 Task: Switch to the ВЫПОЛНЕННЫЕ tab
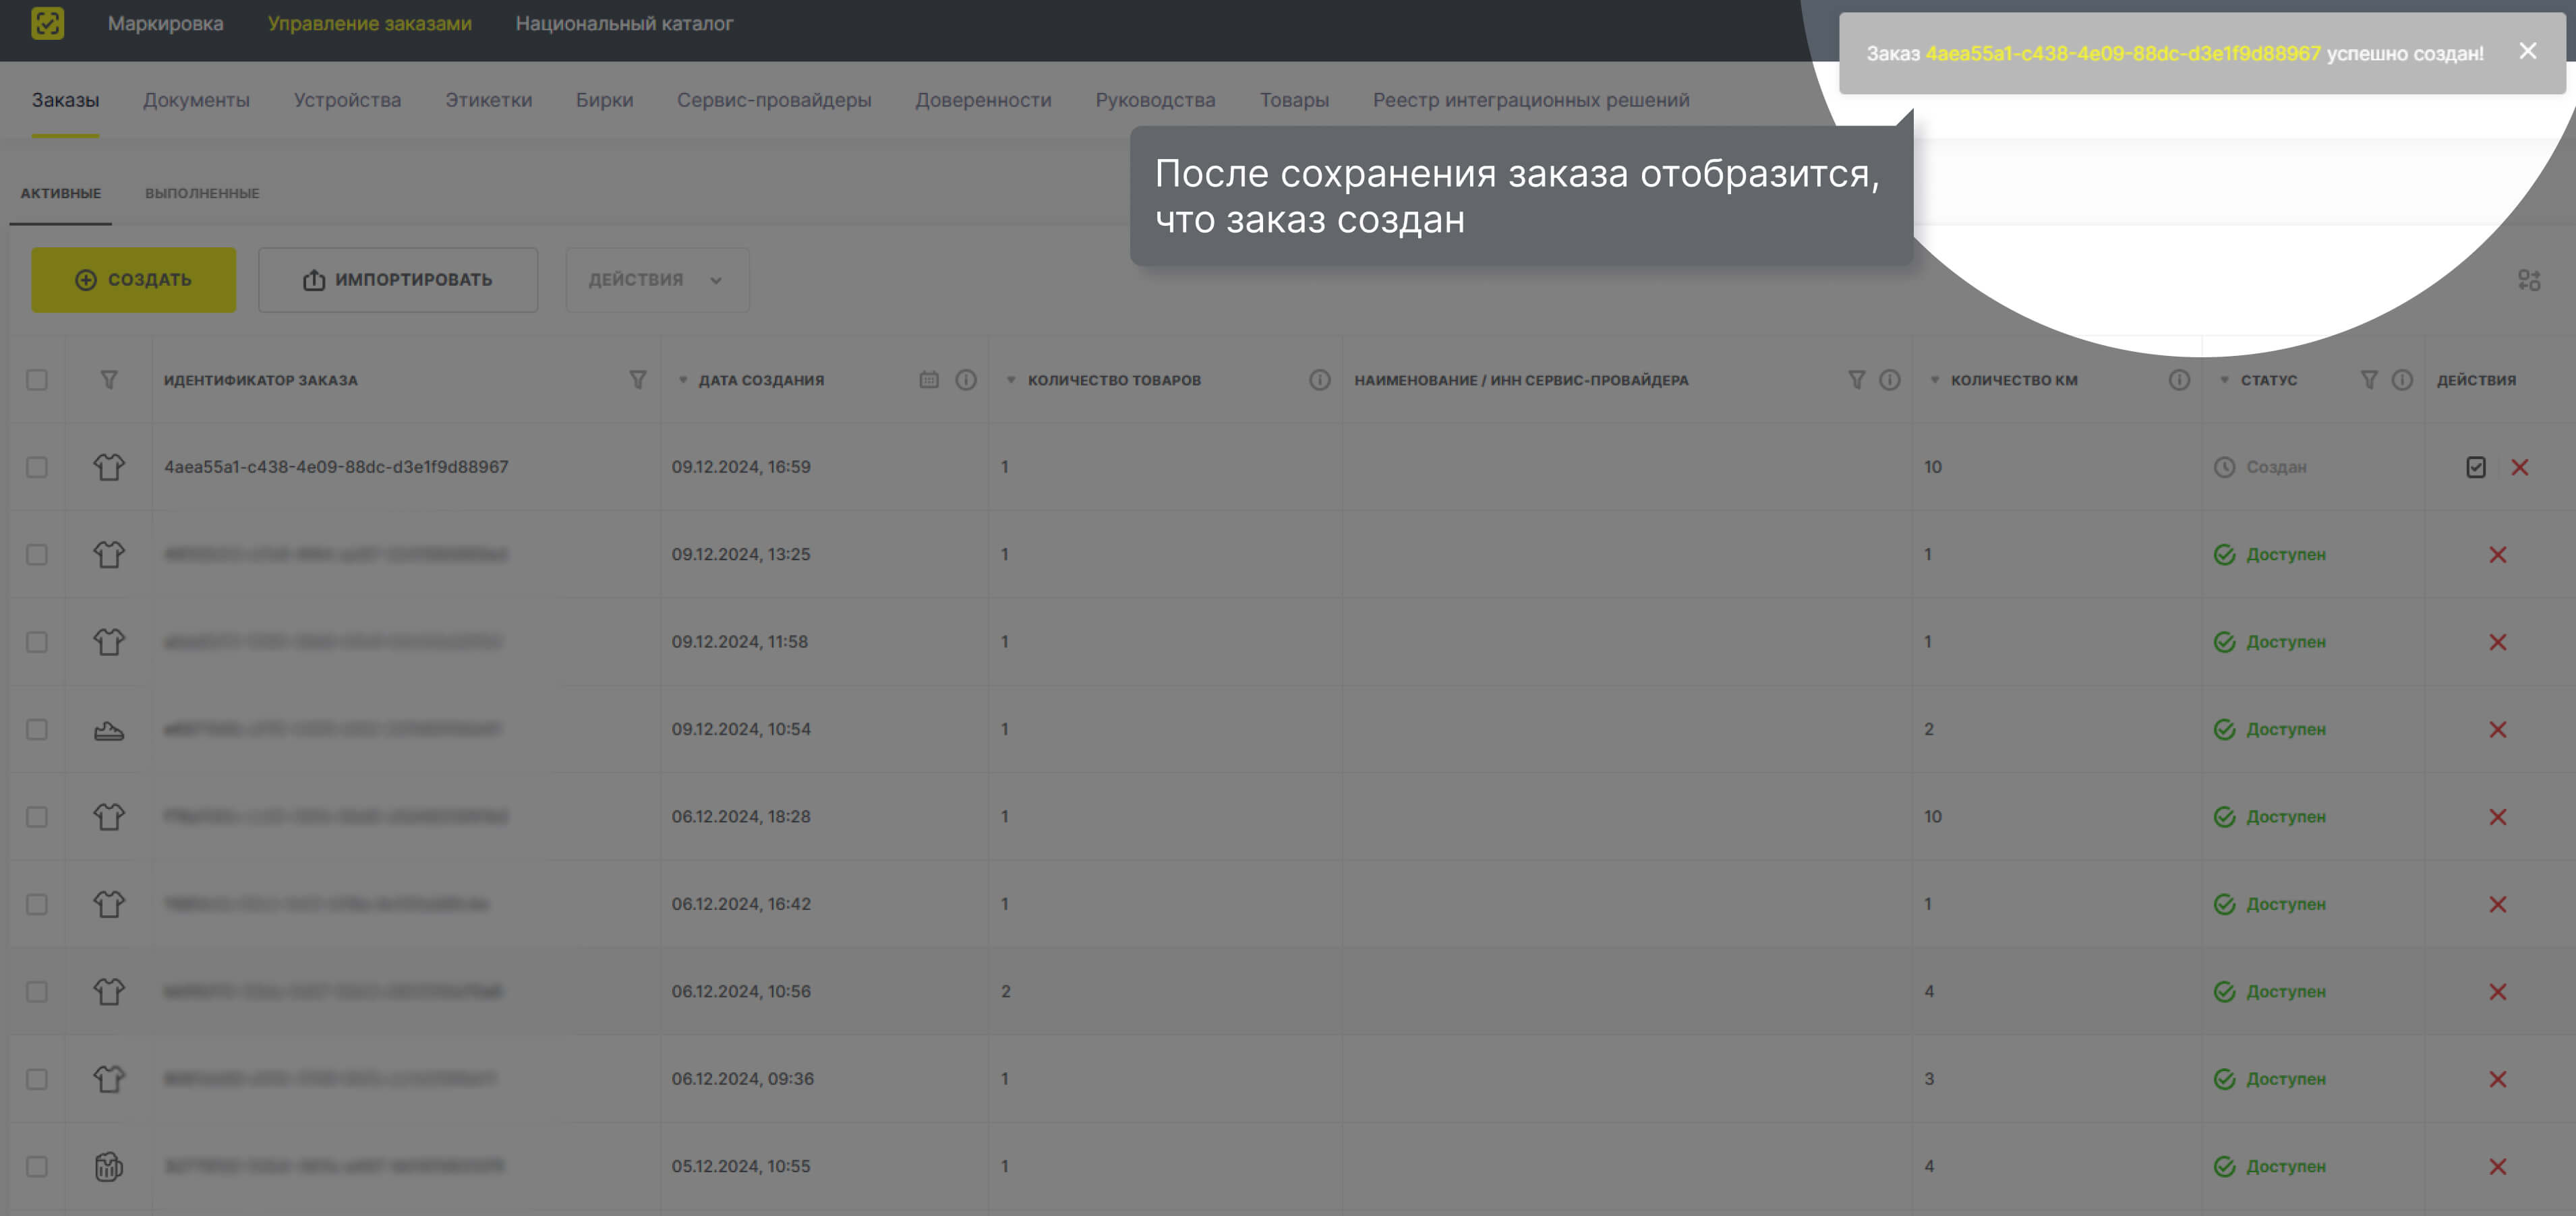[202, 193]
